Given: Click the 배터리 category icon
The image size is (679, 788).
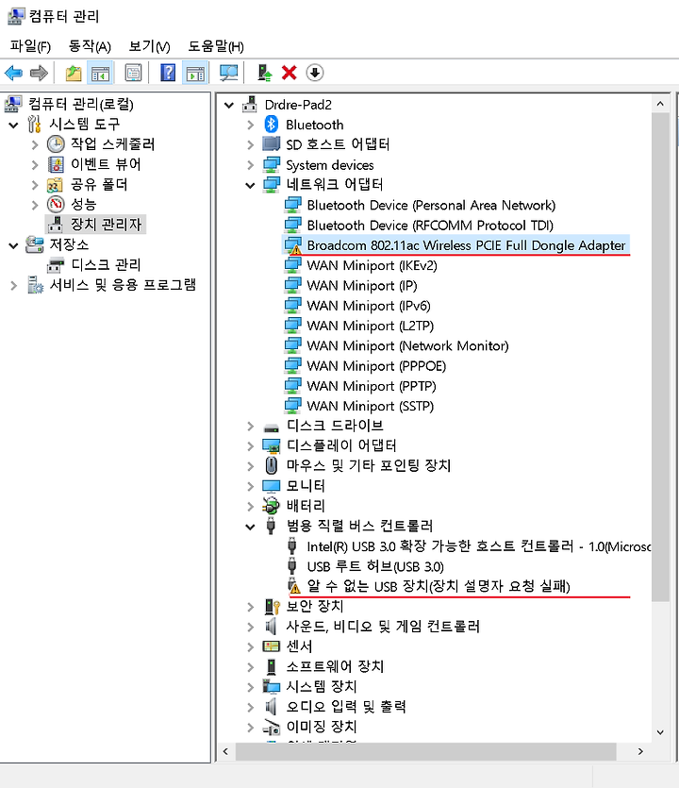Looking at the screenshot, I should 272,506.
